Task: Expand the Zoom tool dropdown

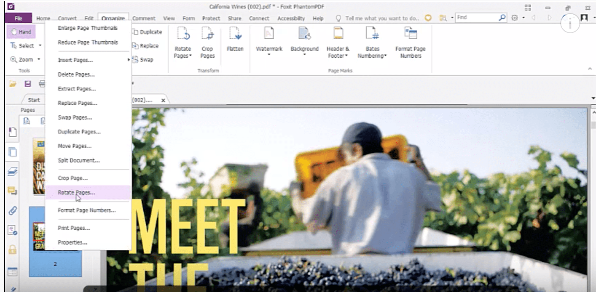Action: click(x=38, y=59)
